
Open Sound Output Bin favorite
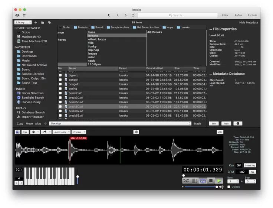pos(33,78)
